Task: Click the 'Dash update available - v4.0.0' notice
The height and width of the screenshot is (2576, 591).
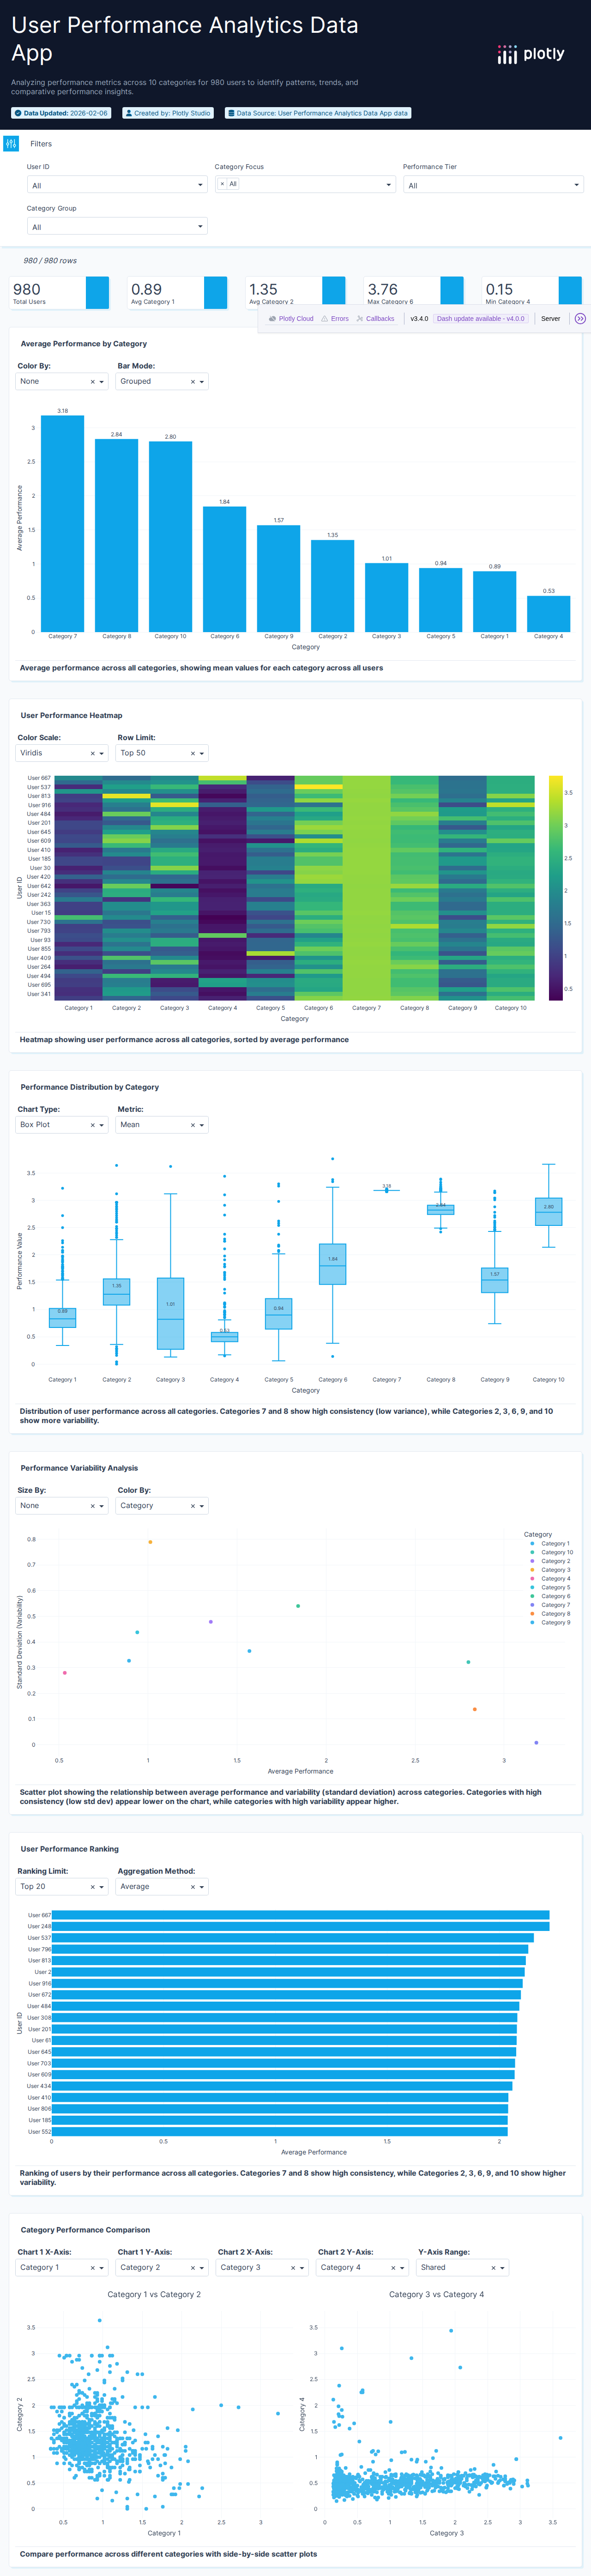Action: pos(480,319)
